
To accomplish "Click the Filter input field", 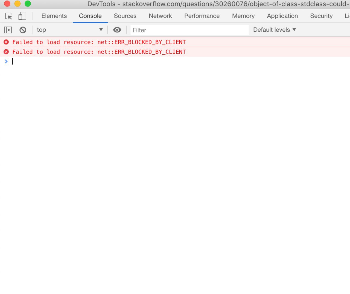I will (x=189, y=30).
